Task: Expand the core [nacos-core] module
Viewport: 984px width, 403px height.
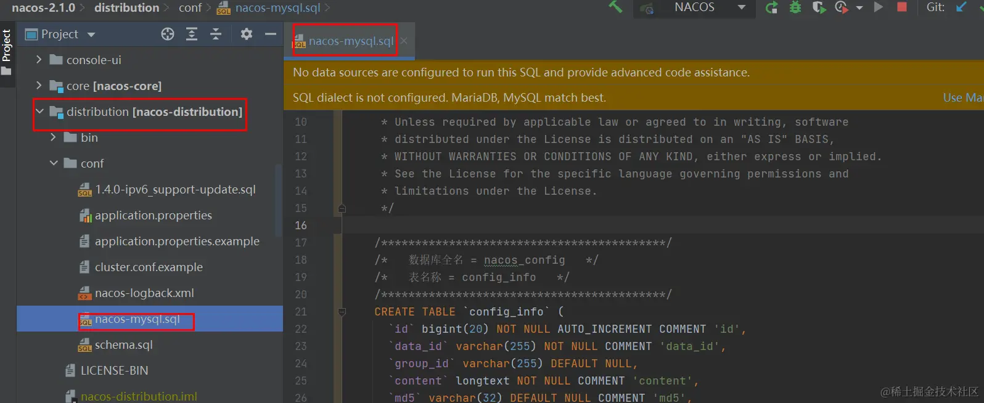Action: 39,86
